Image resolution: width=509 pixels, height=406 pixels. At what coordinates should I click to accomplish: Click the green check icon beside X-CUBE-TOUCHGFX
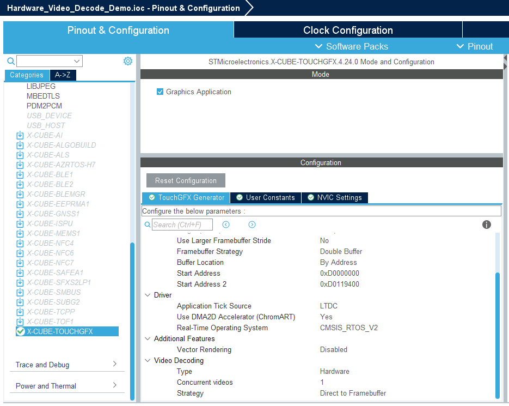(21, 331)
